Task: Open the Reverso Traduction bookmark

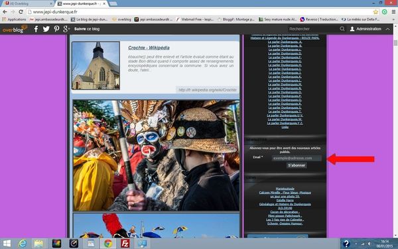Action: coord(319,19)
